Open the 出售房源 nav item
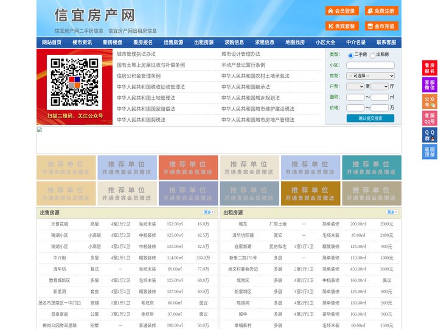This screenshot has height=329, width=438. pos(173,43)
